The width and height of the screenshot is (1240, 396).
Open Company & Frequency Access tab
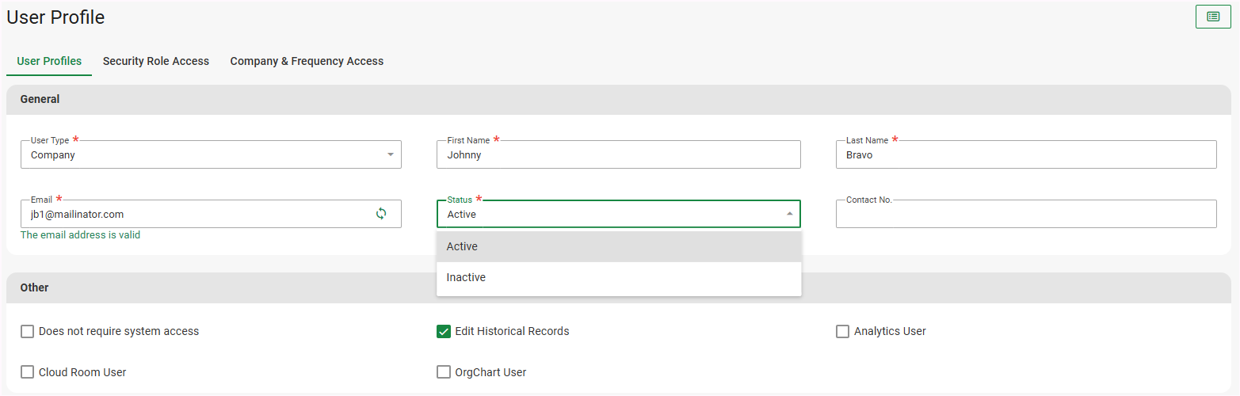point(307,61)
